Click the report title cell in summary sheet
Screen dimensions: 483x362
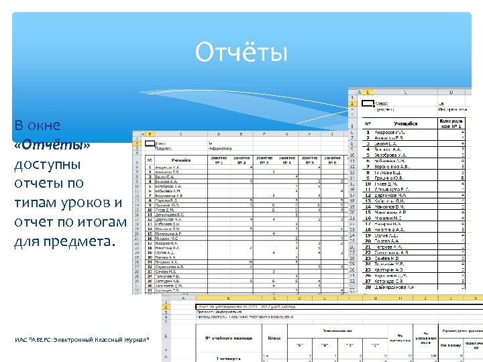coord(339,307)
